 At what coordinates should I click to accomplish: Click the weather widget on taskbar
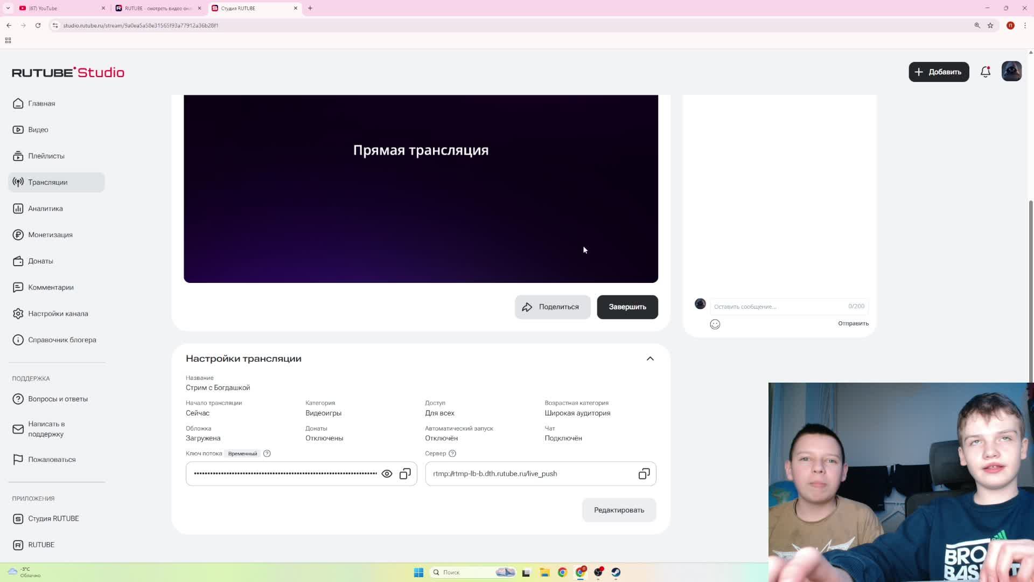click(24, 572)
